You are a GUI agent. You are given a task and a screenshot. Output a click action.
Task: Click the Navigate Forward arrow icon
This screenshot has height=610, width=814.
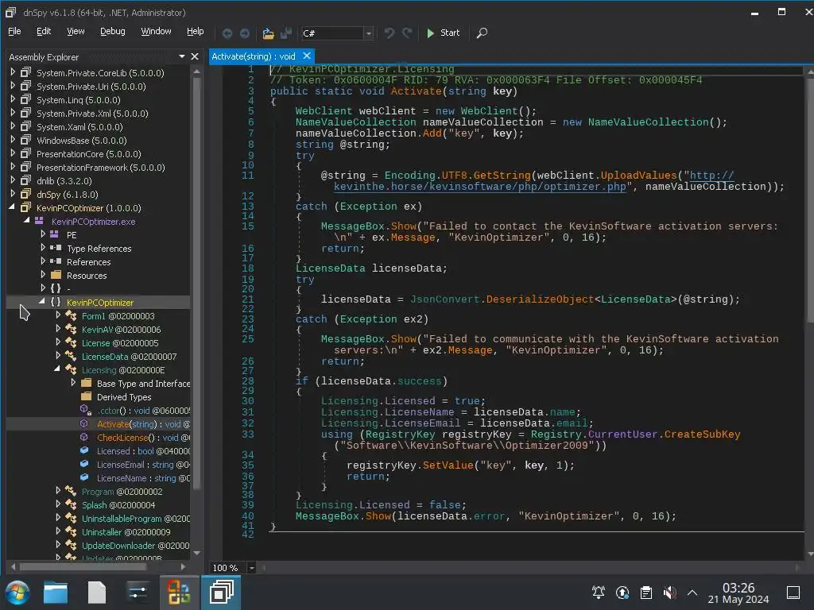point(245,33)
